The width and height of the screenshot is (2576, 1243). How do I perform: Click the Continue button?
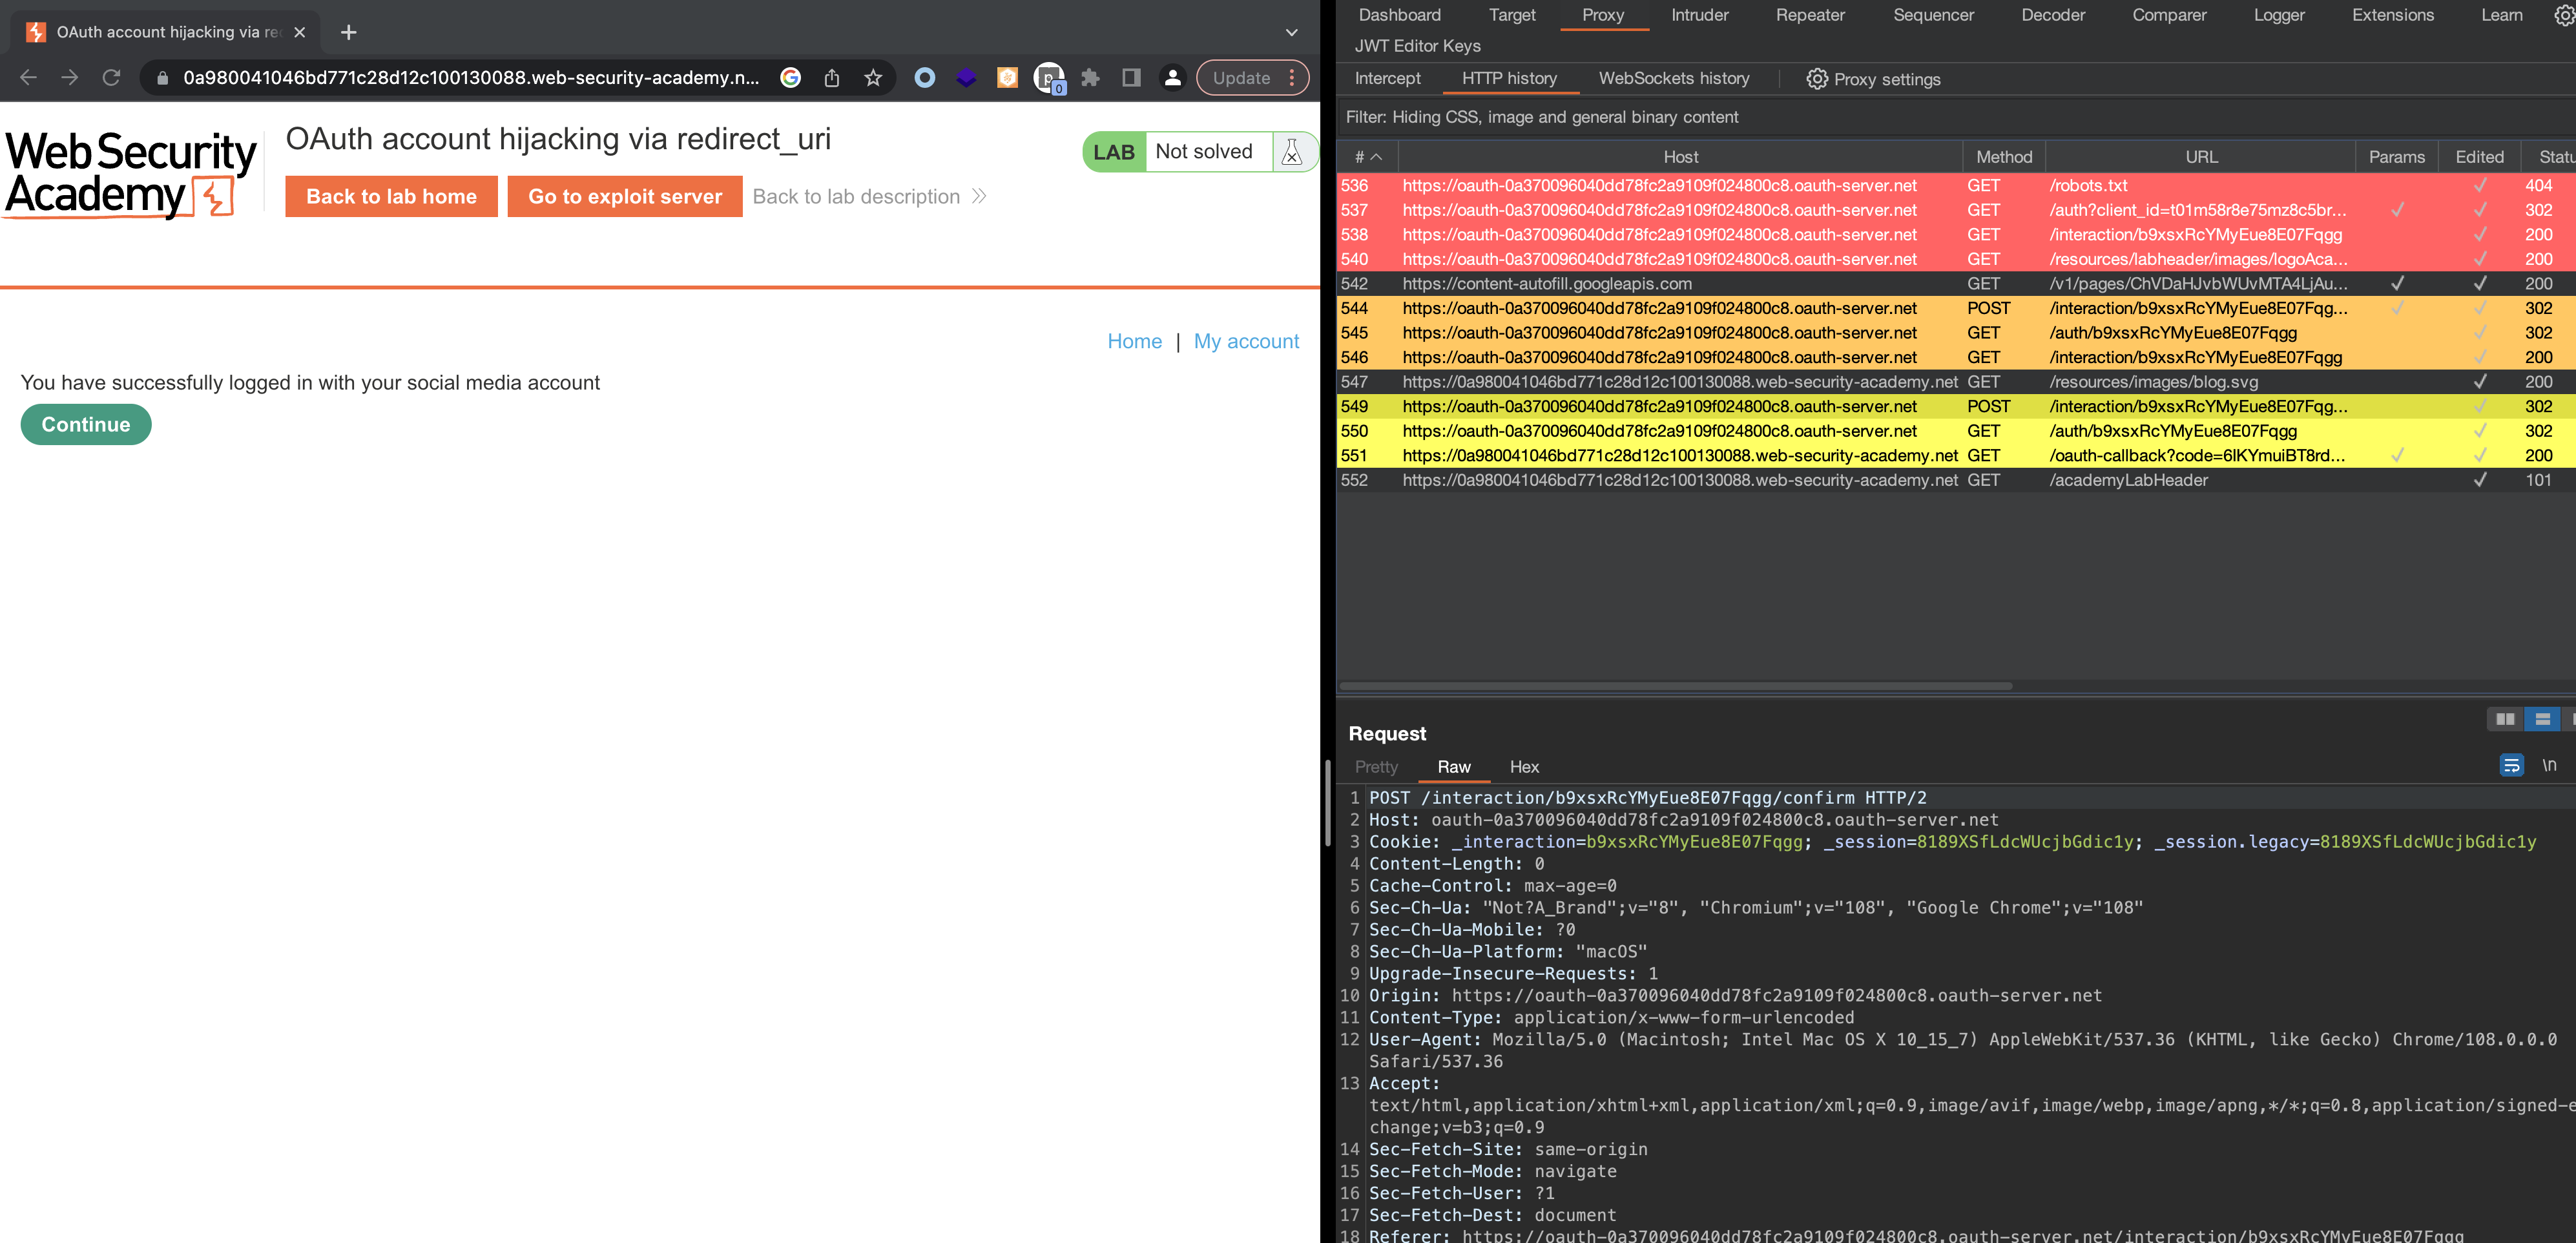pos(86,424)
